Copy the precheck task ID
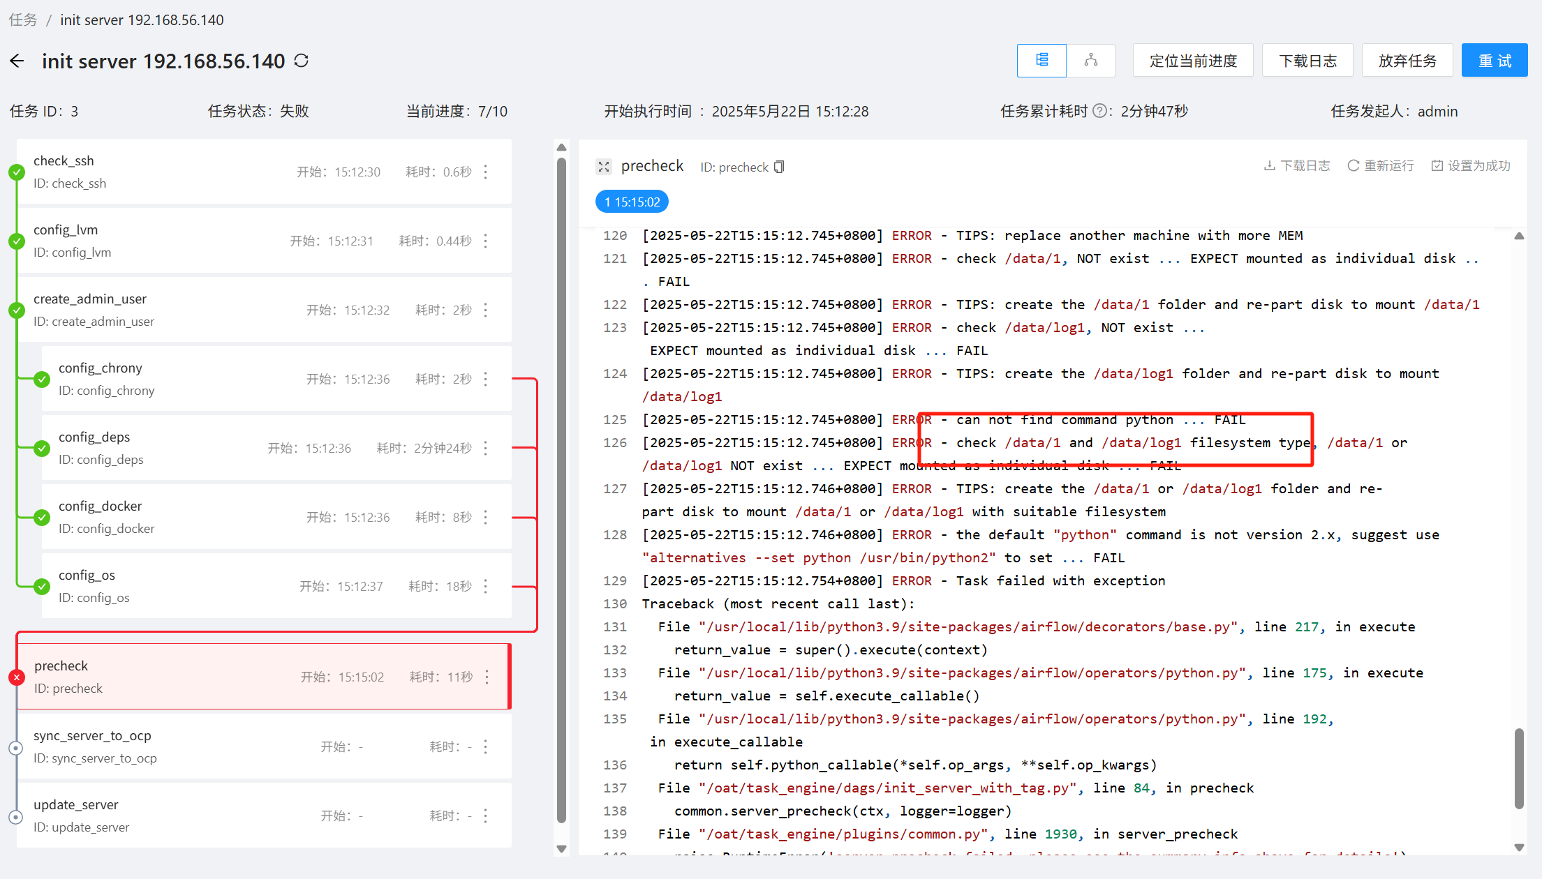Screen dimensions: 1542x879 778,167
